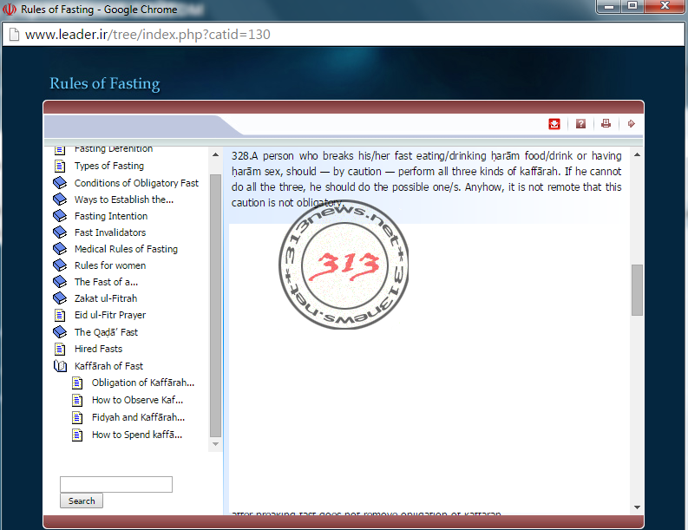Click tree panel scrollbar up arrow

(x=215, y=155)
